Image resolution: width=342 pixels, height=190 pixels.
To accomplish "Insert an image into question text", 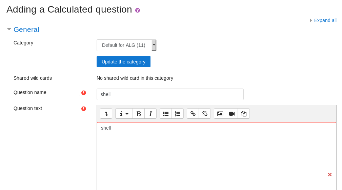I will pyautogui.click(x=220, y=114).
